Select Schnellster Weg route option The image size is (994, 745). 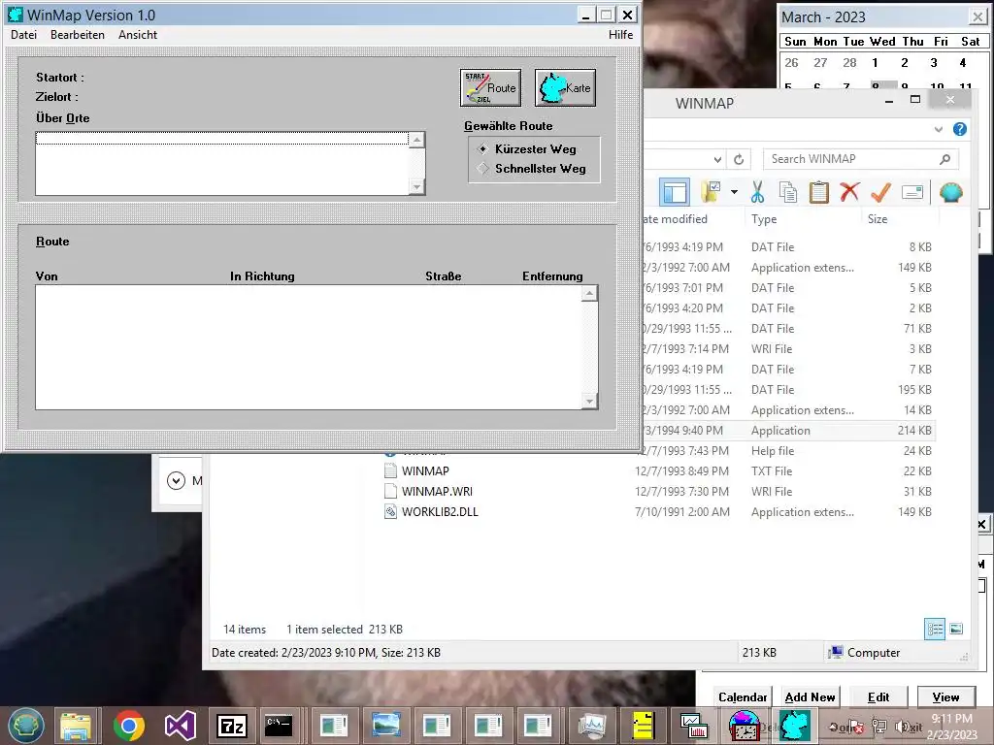click(x=532, y=169)
